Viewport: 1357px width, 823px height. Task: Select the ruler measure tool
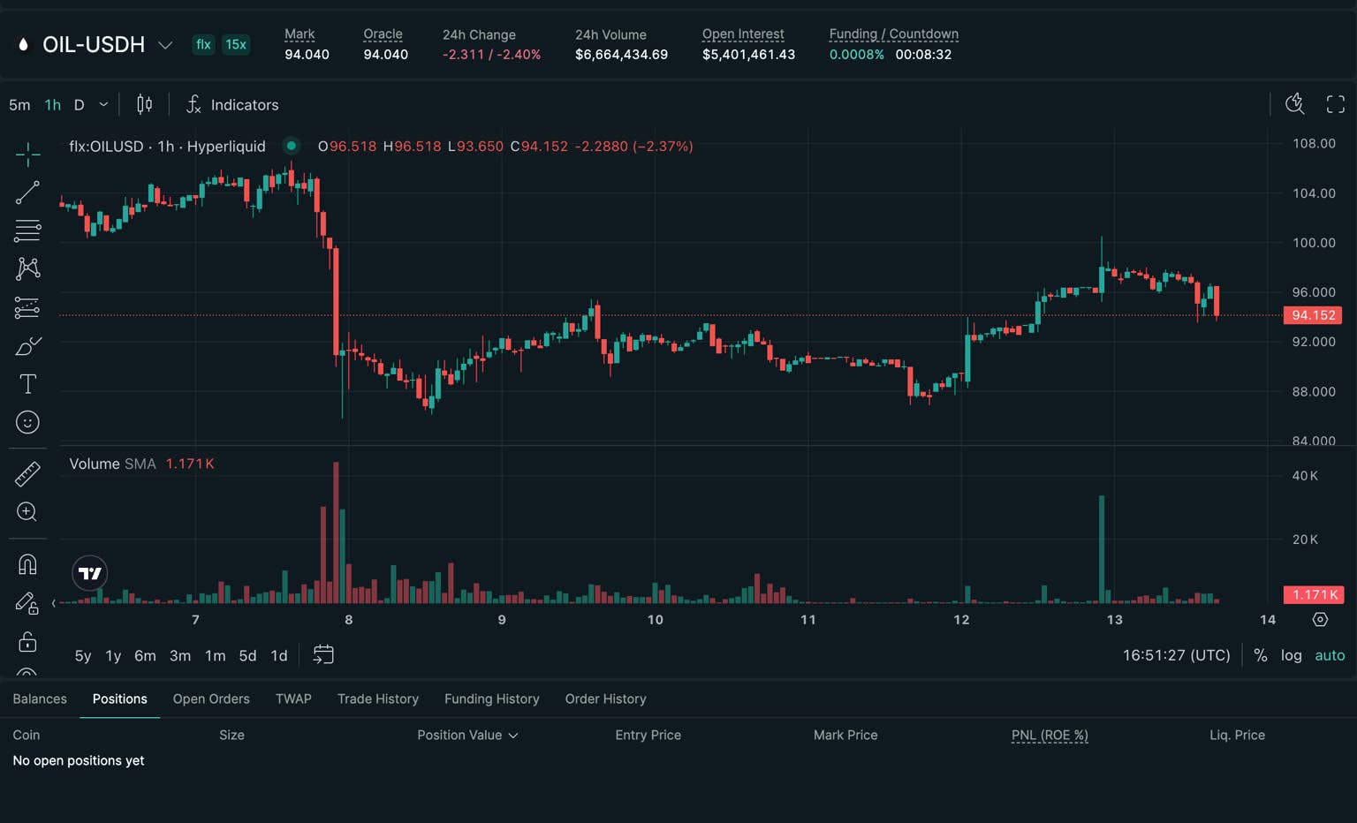tap(27, 474)
